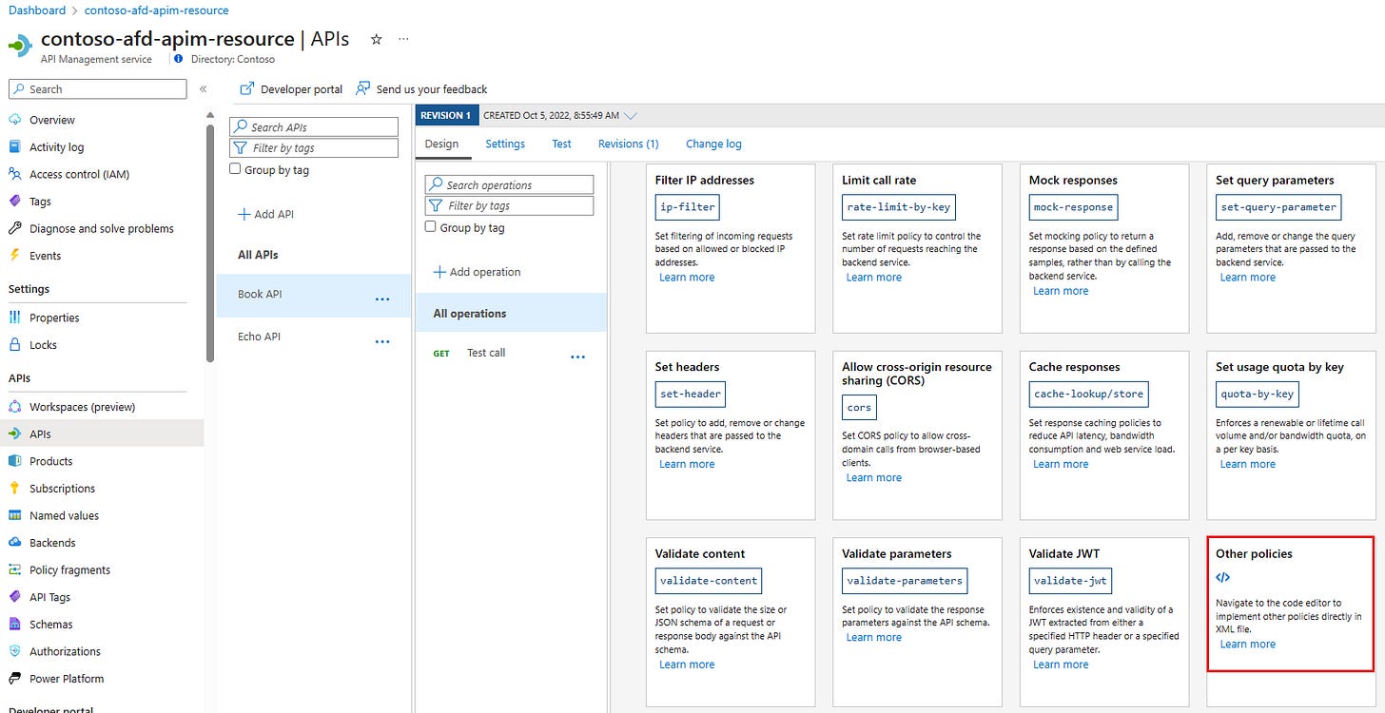The width and height of the screenshot is (1385, 713).
Task: Click the contoso-afd-apim-resource breadcrumb link
Action: pos(157,10)
